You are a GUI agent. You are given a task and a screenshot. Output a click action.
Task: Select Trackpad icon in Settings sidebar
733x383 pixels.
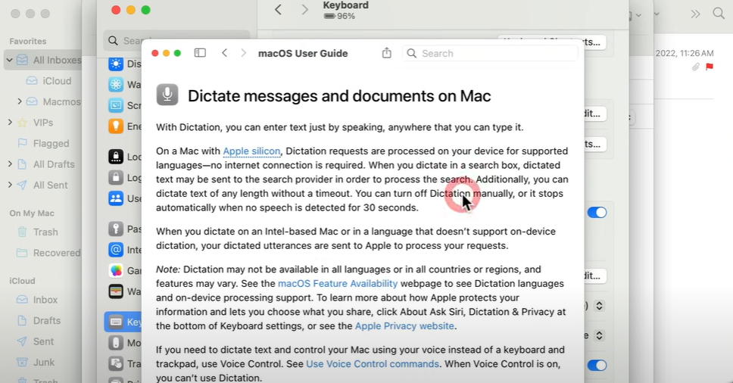tap(116, 363)
